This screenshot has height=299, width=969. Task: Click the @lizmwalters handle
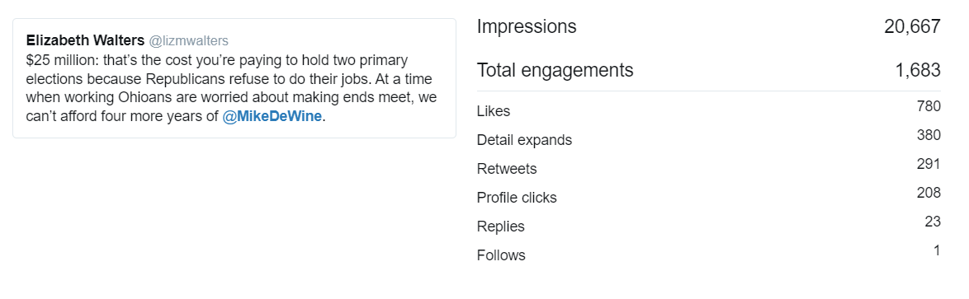[x=188, y=40]
